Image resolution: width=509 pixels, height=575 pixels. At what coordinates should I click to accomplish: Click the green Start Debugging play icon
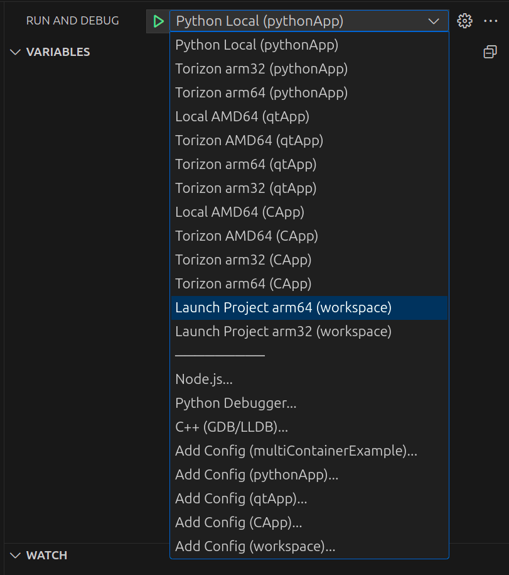point(158,21)
